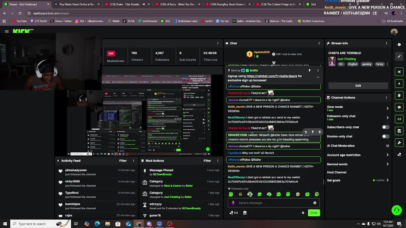
Task: Reload the browser page
Action: [x=20, y=13]
